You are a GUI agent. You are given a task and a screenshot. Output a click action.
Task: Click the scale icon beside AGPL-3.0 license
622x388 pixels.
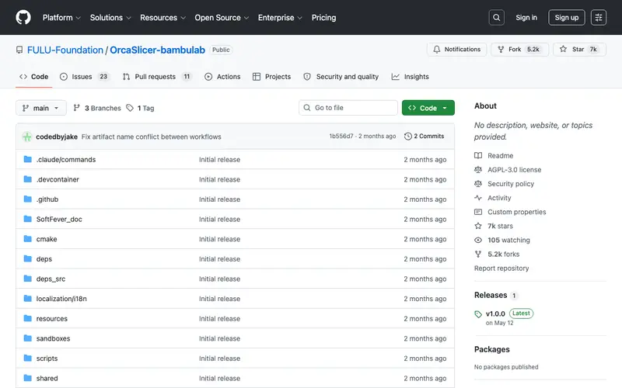pyautogui.click(x=478, y=169)
